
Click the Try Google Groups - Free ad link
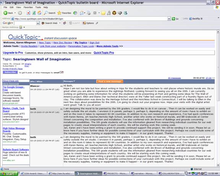pos(14,88)
